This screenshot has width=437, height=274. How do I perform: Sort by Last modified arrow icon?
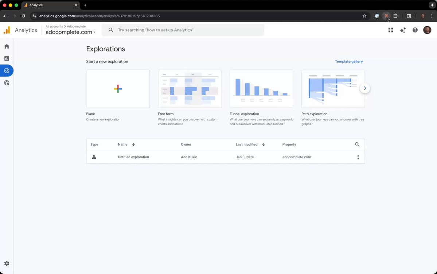[x=264, y=144]
